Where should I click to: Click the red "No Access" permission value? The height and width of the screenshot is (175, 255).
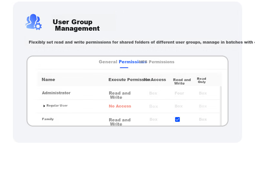(x=120, y=106)
